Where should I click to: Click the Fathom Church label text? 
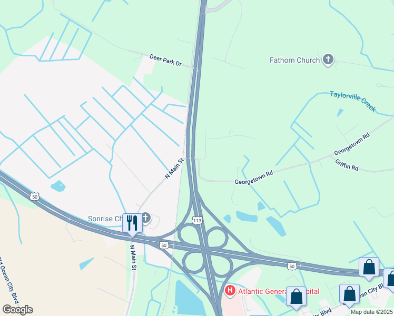(294, 60)
